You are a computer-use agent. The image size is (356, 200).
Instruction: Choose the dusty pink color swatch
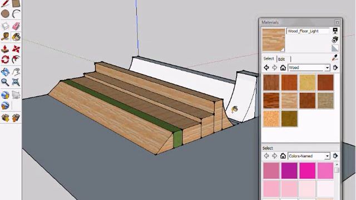(x=271, y=171)
